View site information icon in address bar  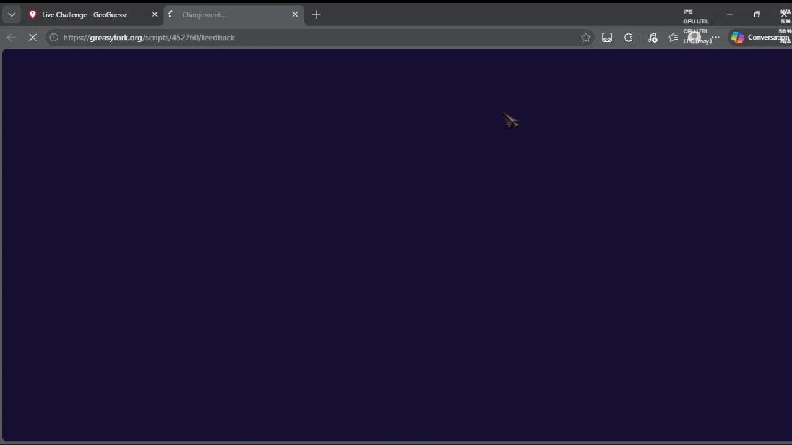click(54, 37)
